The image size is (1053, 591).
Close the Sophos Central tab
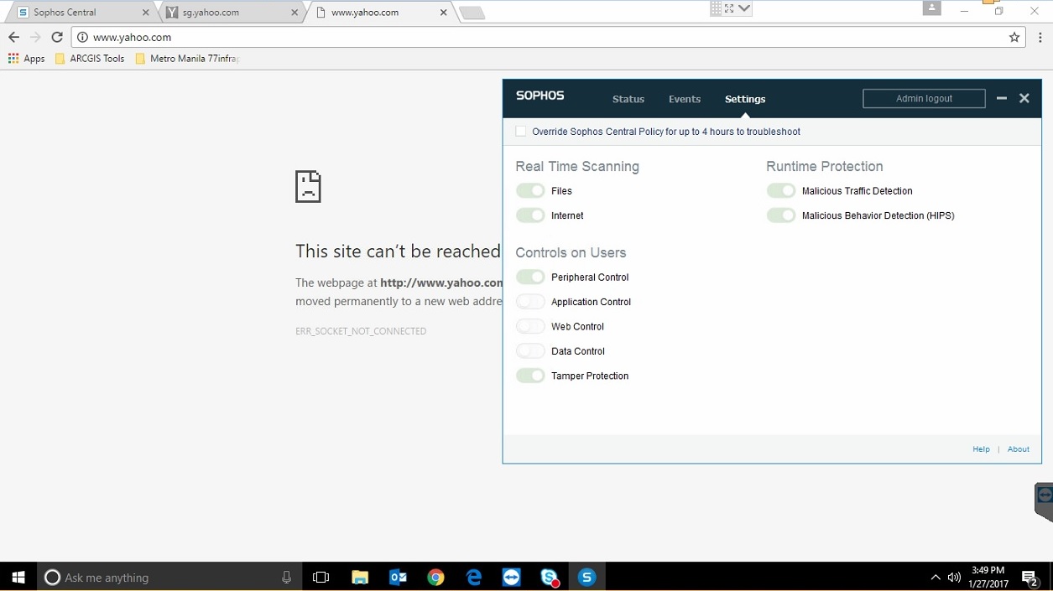tap(145, 13)
